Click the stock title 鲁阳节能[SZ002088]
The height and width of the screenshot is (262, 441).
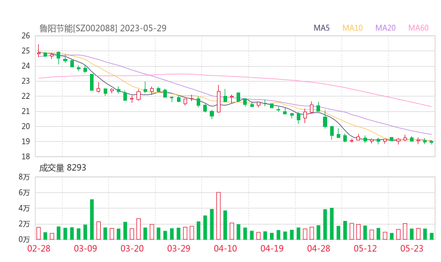click(78, 28)
